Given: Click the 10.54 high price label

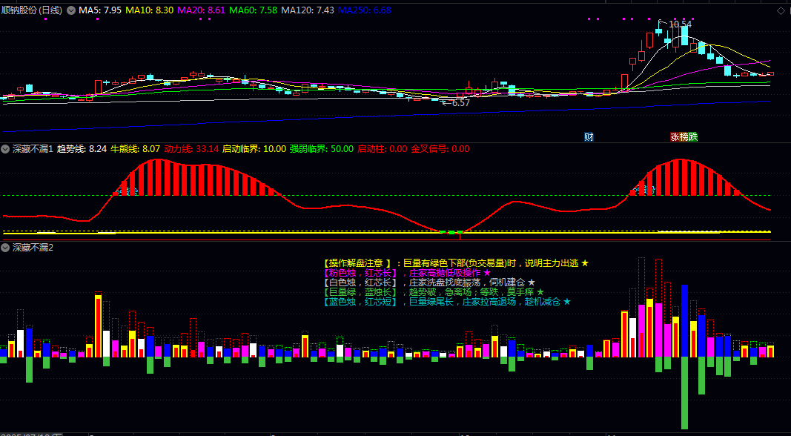Looking at the screenshot, I should 680,24.
